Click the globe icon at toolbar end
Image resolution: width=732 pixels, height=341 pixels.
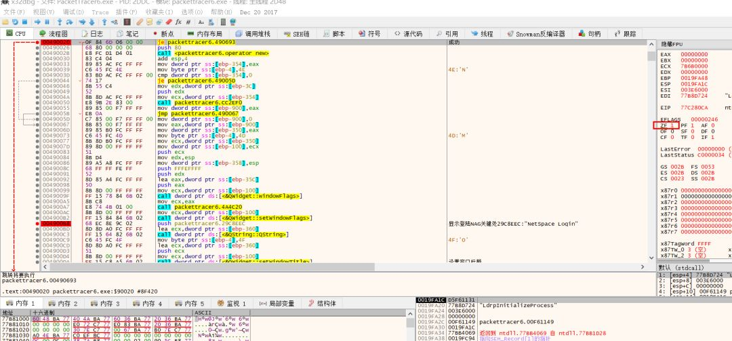[233, 22]
